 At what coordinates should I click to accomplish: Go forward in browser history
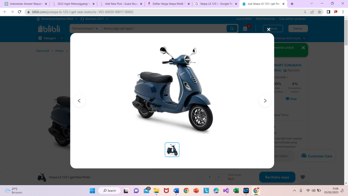pyautogui.click(x=12, y=12)
